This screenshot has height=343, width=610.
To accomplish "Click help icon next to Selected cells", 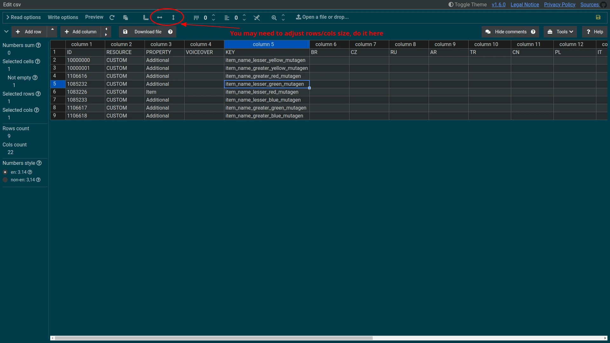I will coord(37,61).
